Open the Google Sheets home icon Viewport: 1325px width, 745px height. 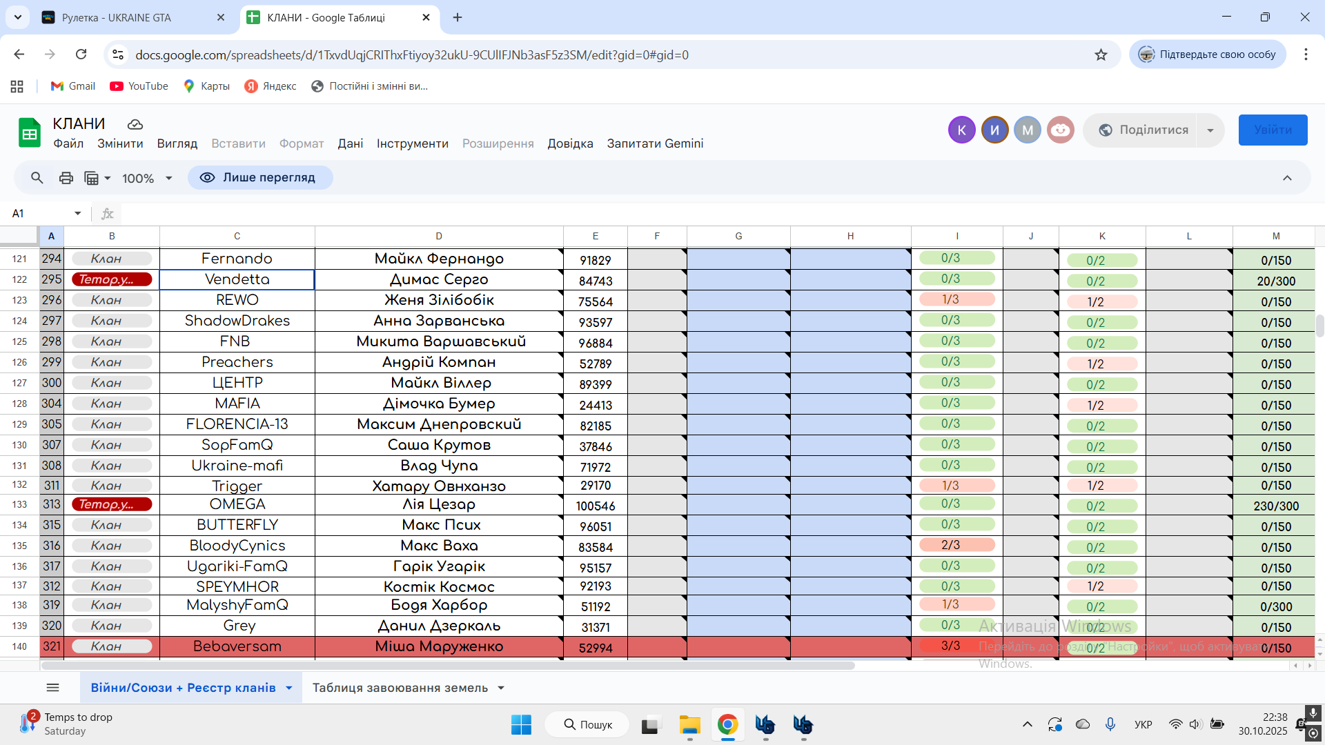click(30, 132)
